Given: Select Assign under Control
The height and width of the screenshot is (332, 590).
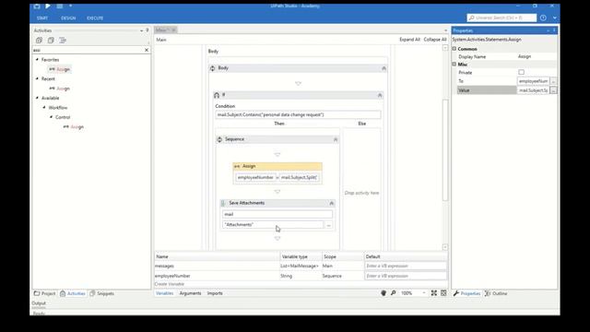Looking at the screenshot, I should [74, 127].
